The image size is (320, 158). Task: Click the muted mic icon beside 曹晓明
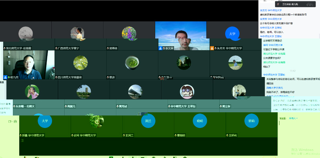click(x=175, y=135)
